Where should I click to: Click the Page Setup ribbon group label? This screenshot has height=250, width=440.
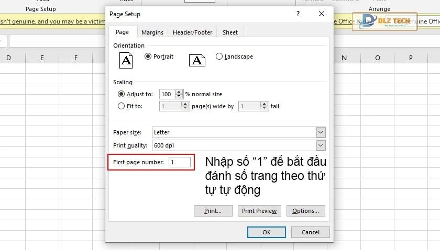point(41,9)
